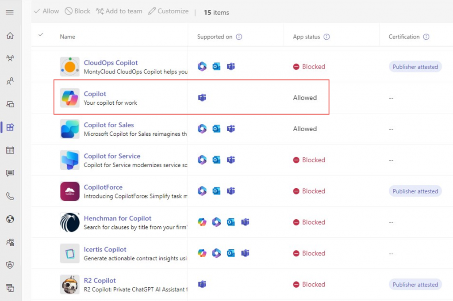The width and height of the screenshot is (453, 301).
Task: Open the hamburger navigation menu
Action: pos(10,12)
